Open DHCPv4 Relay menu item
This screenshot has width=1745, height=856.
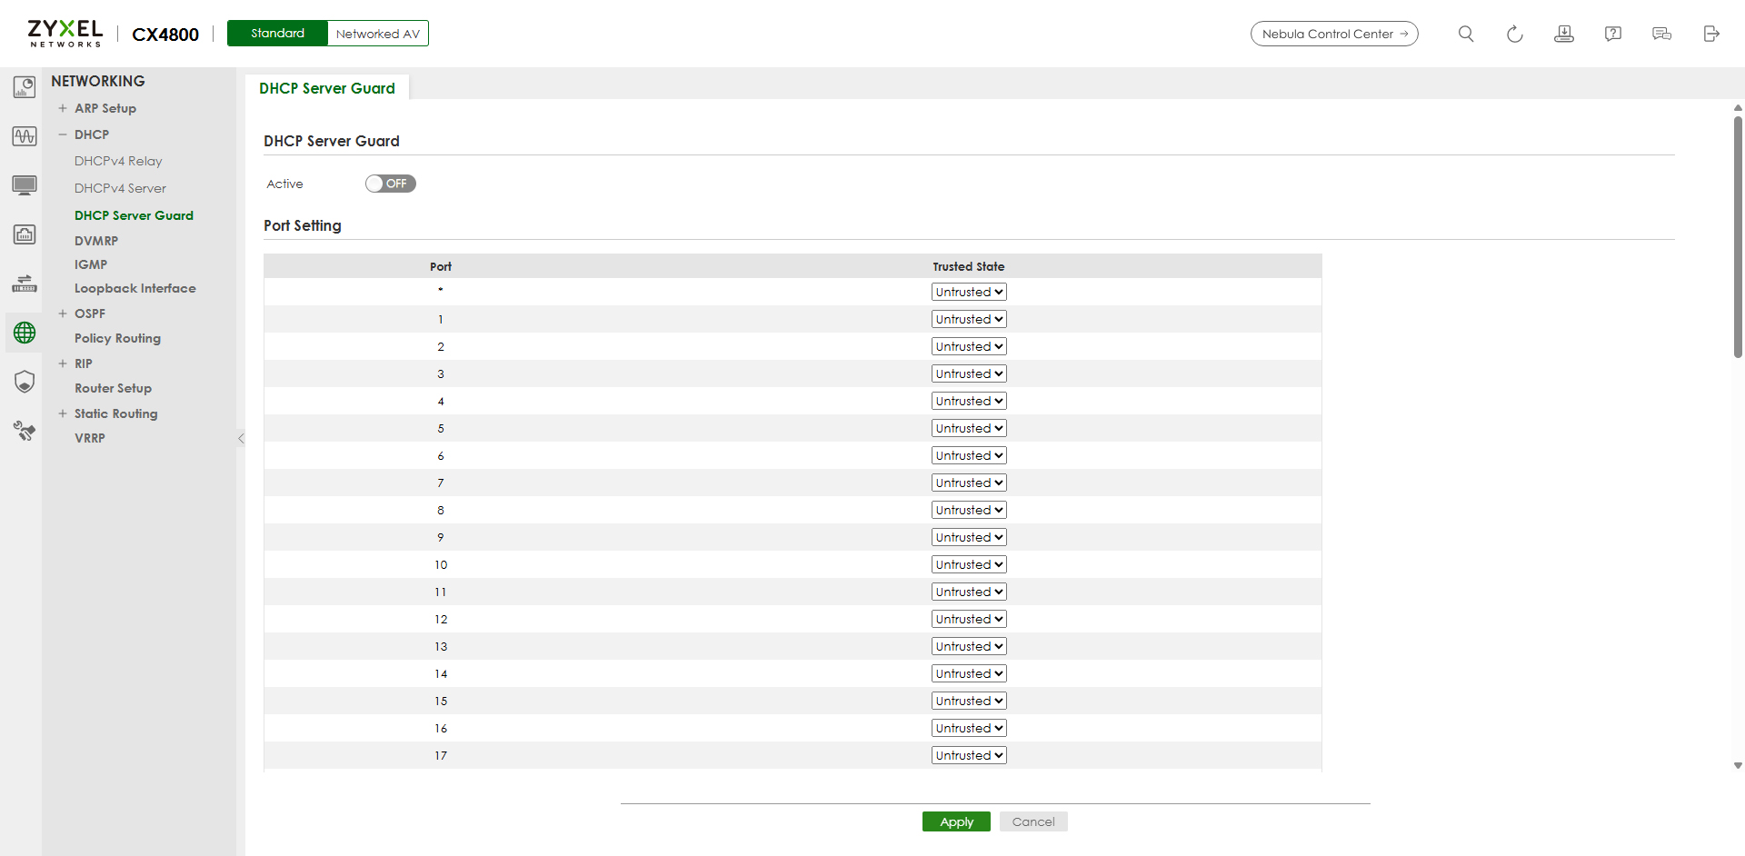118,161
